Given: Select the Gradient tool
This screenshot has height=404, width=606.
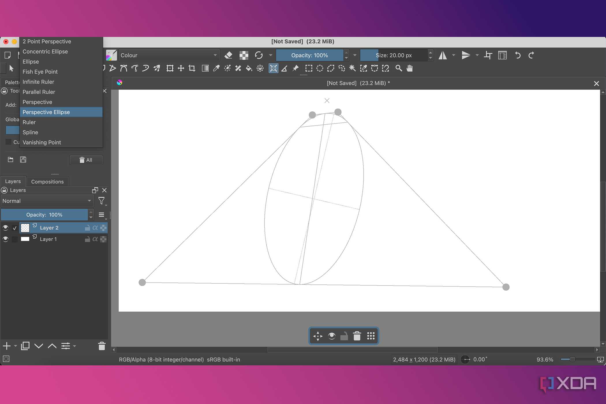Looking at the screenshot, I should click(x=205, y=68).
